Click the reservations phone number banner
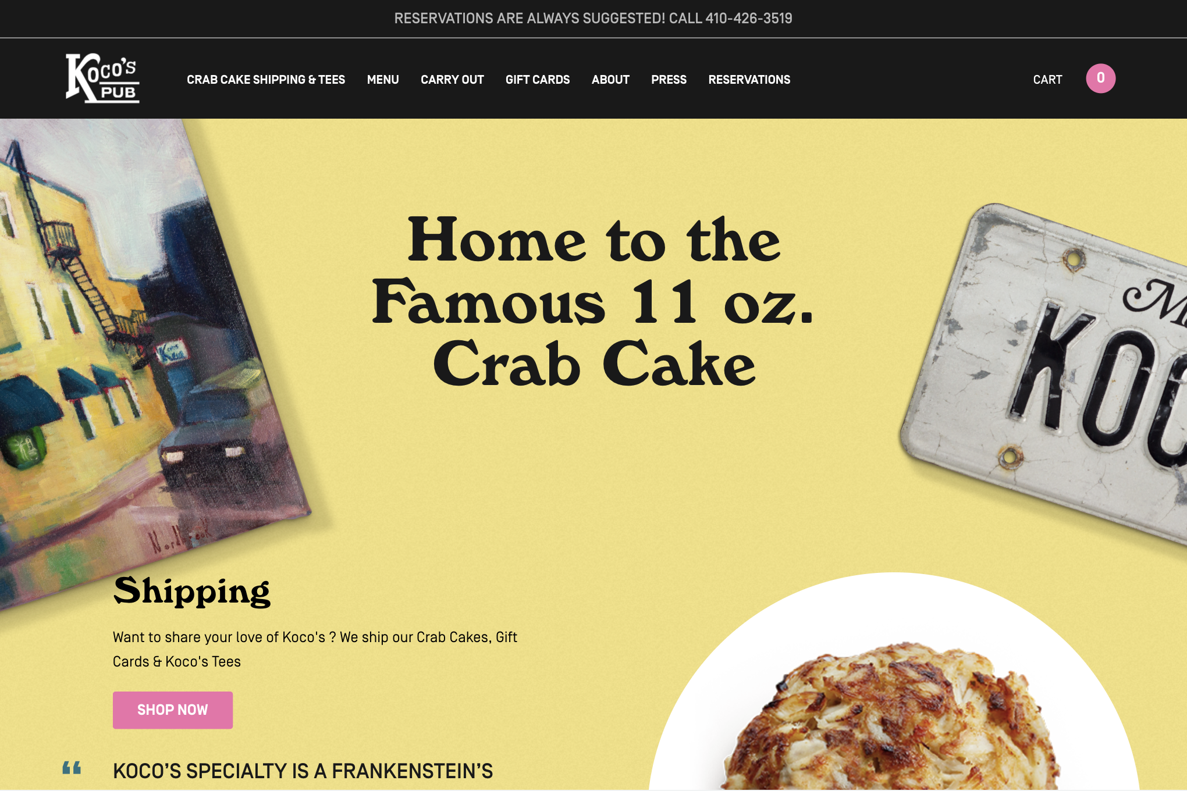 pyautogui.click(x=593, y=19)
